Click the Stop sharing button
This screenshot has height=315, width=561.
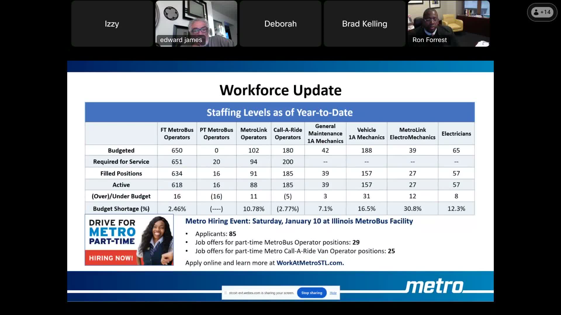(311, 293)
